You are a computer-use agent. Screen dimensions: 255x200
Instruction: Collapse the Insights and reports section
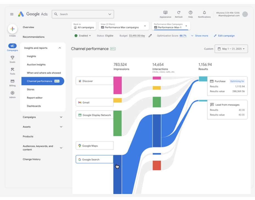point(60,48)
